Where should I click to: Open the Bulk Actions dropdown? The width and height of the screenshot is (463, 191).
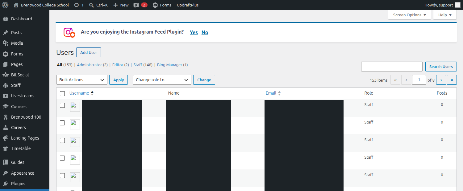coord(82,80)
